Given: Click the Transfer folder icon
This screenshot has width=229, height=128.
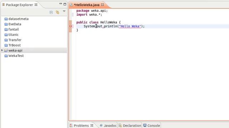Looking at the screenshot, I should [6, 40].
